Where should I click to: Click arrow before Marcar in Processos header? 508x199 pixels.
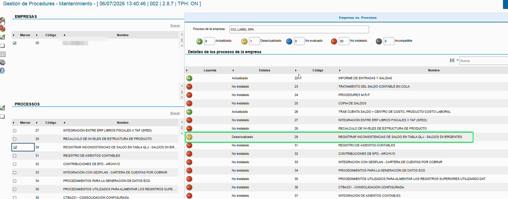13,123
